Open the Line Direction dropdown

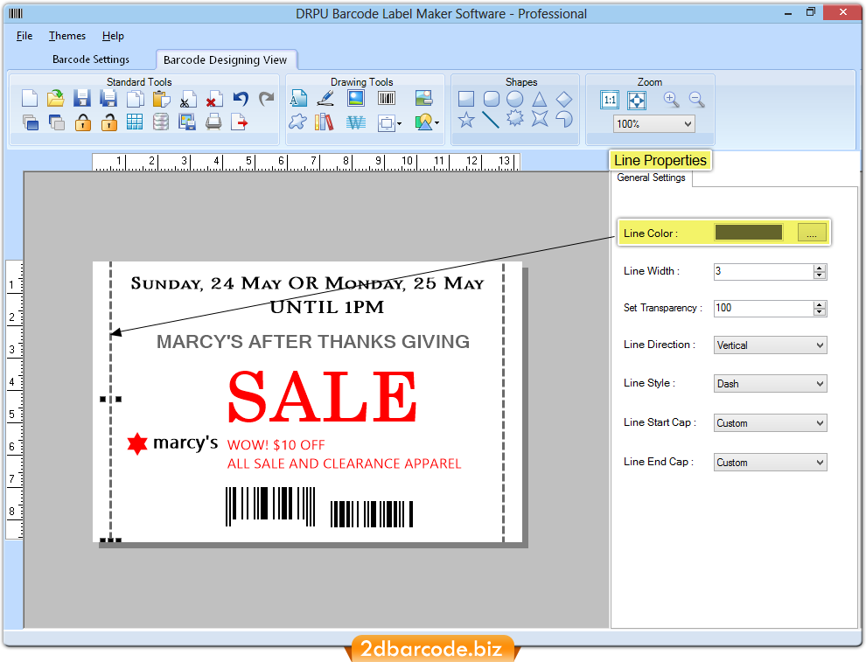coord(770,345)
